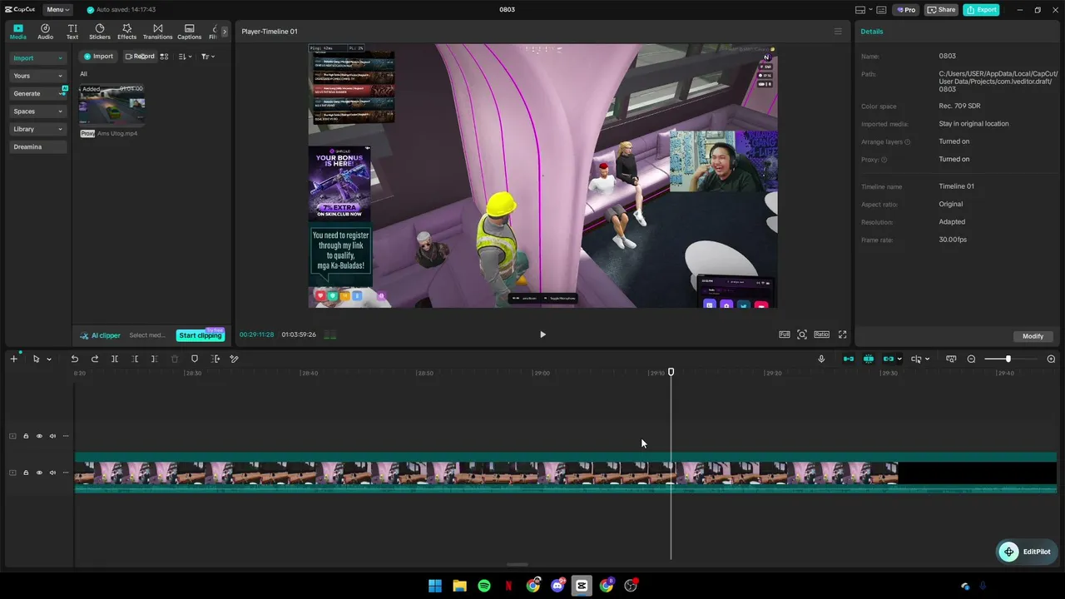
Task: Add a marker on timeline
Action: tap(195, 359)
